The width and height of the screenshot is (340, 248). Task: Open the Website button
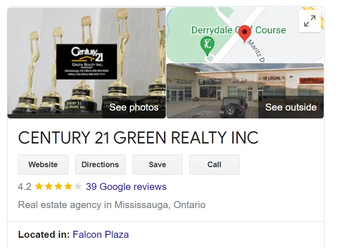tap(43, 164)
